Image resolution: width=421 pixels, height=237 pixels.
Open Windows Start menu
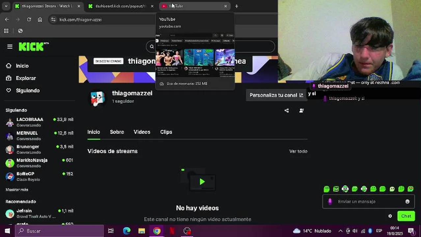pyautogui.click(x=7, y=231)
